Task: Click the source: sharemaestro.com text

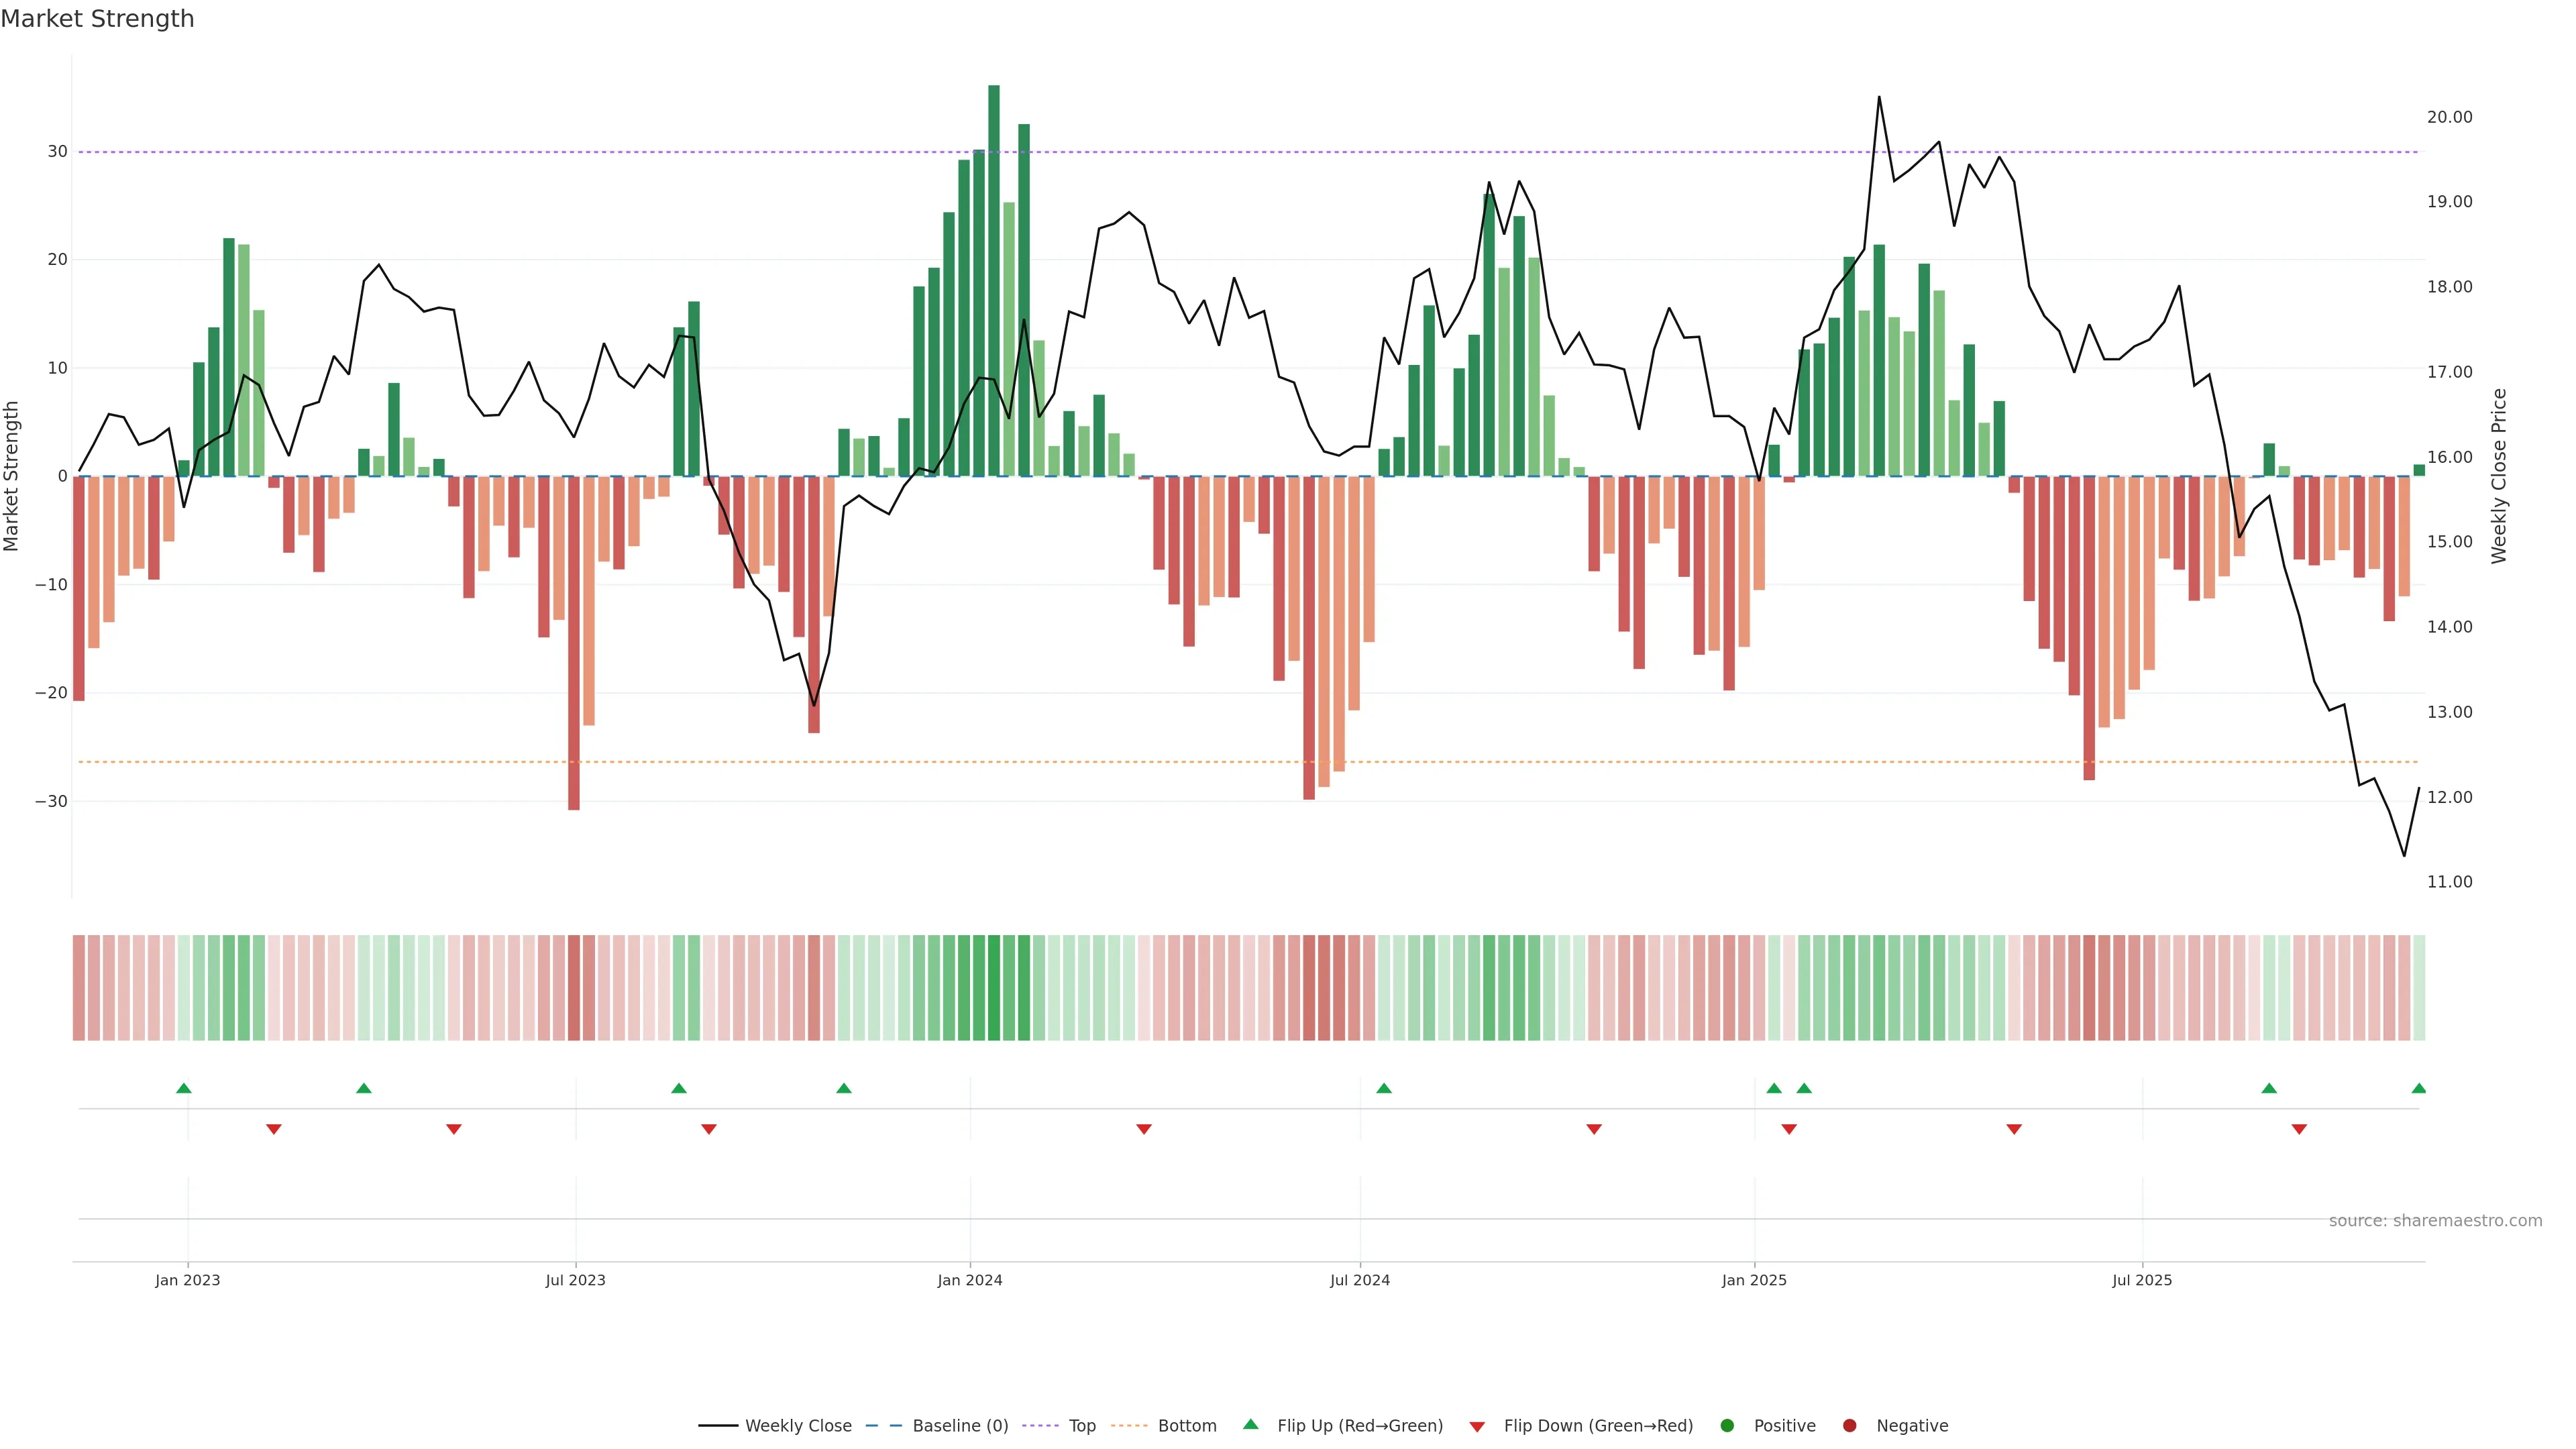Action: tap(2435, 1220)
